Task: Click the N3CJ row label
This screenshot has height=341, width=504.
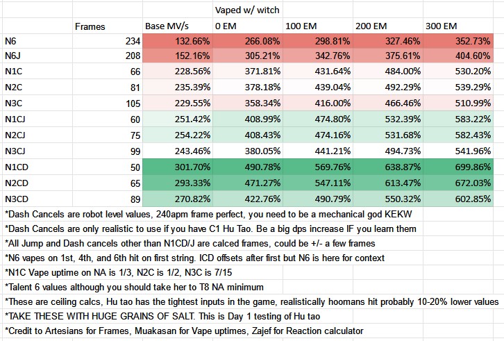Action: [17, 151]
